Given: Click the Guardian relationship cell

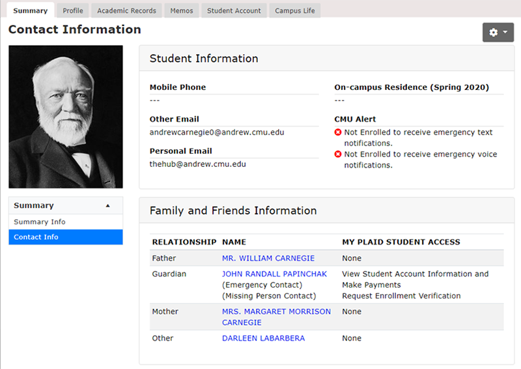Looking at the screenshot, I should coord(169,274).
